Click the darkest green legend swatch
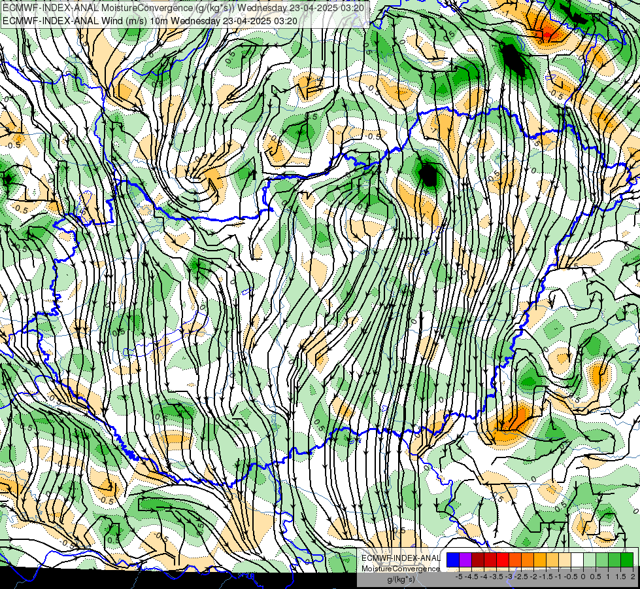 pyautogui.click(x=627, y=560)
